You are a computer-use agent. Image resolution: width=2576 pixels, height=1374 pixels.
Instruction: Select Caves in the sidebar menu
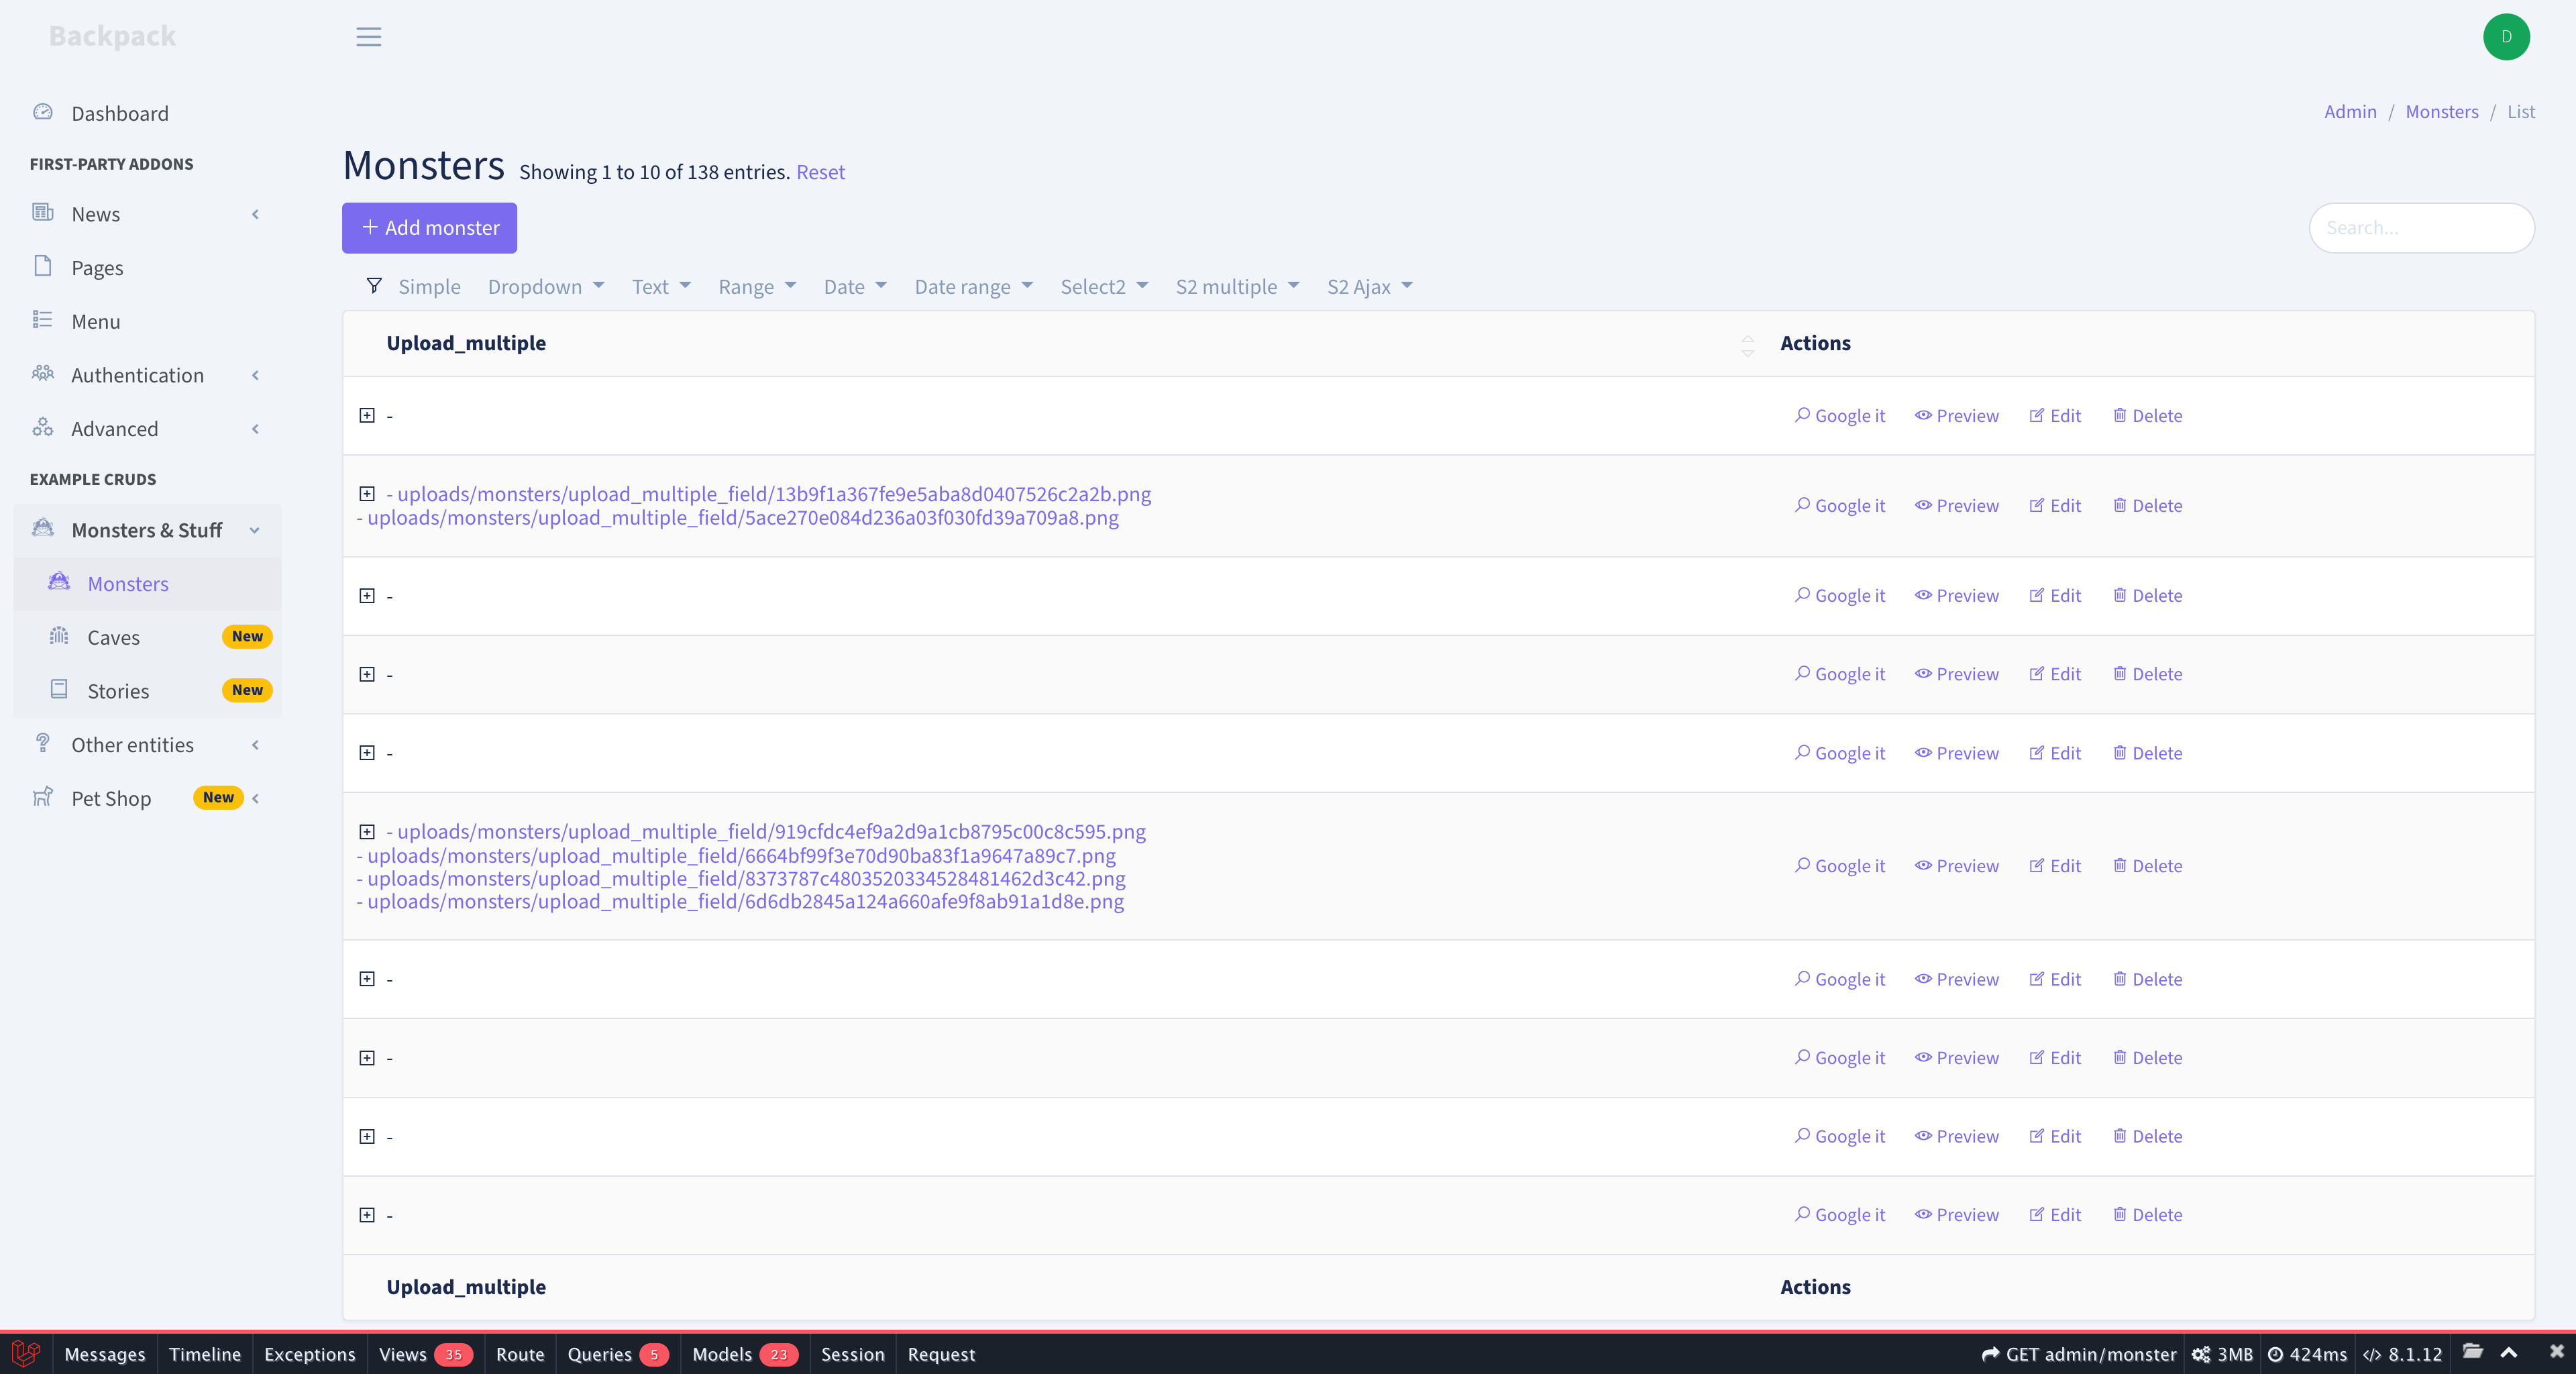coord(113,637)
